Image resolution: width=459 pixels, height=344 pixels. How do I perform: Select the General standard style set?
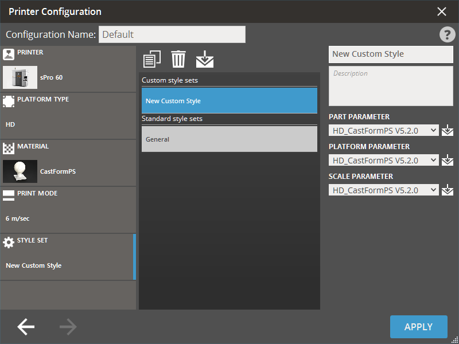click(229, 139)
